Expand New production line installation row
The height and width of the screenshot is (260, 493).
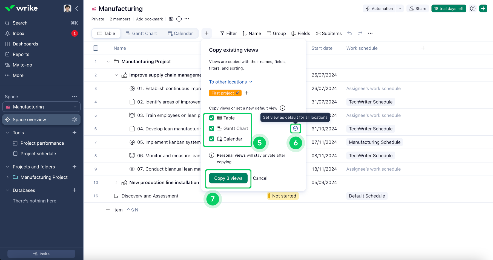116,182
